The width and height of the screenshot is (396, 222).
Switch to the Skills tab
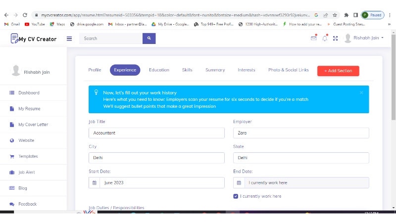click(x=187, y=70)
